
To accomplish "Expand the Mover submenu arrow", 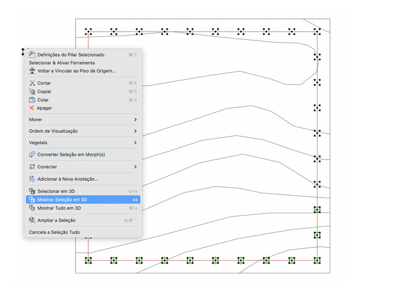I will [135, 119].
